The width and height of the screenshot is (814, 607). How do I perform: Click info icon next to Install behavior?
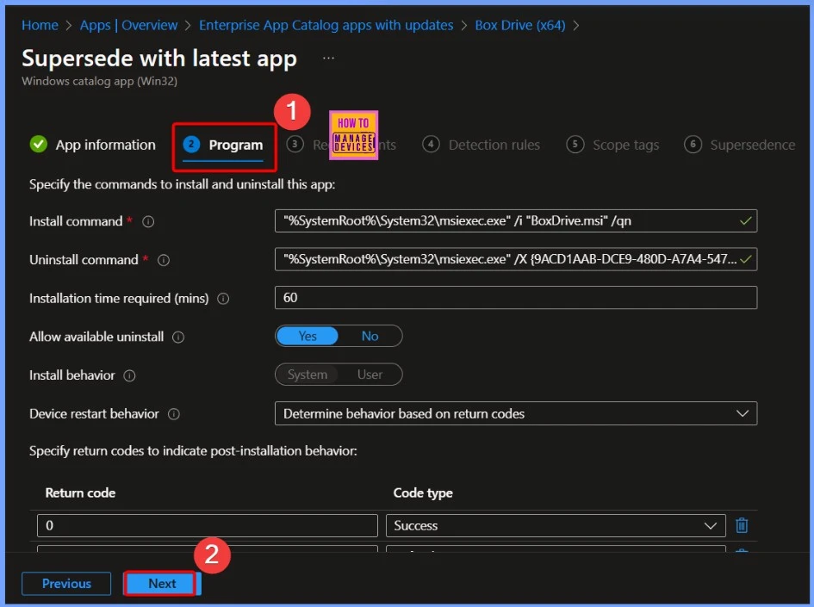(130, 376)
